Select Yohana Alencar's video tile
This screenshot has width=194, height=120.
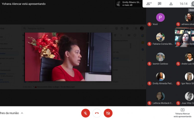coord(185,37)
